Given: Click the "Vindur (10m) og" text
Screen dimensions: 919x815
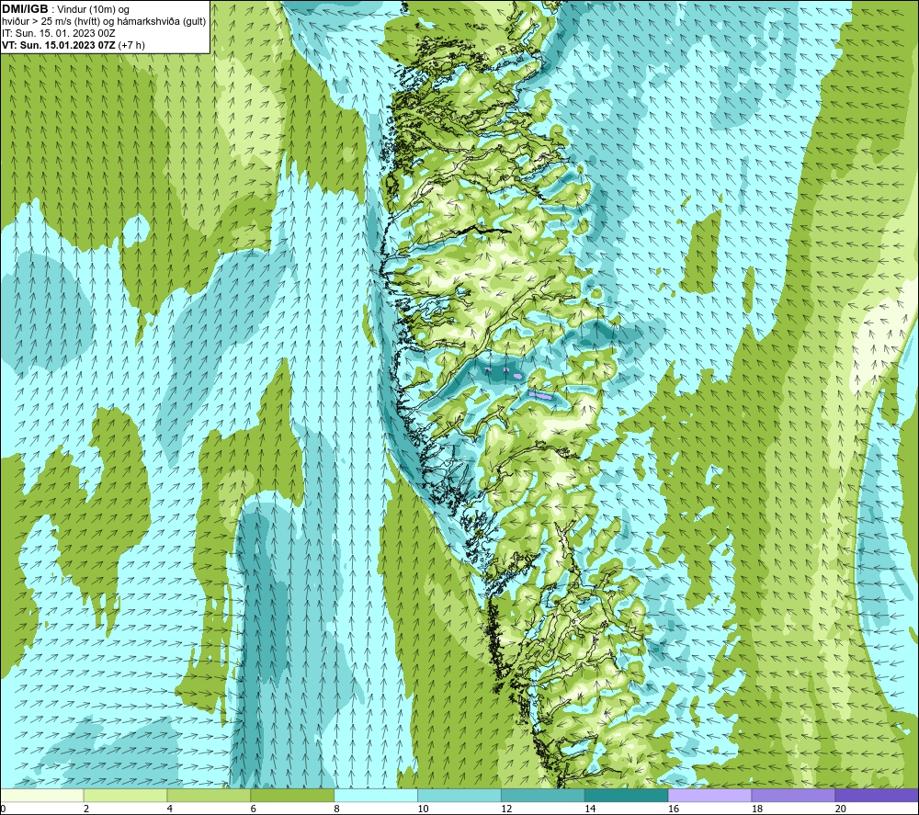Looking at the screenshot, I should [95, 10].
